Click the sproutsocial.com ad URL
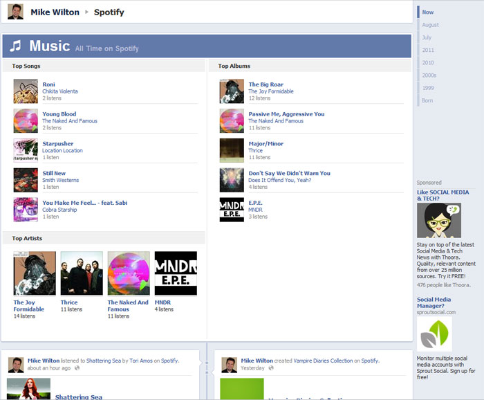Viewport: 484px width, 400px height. 436,312
